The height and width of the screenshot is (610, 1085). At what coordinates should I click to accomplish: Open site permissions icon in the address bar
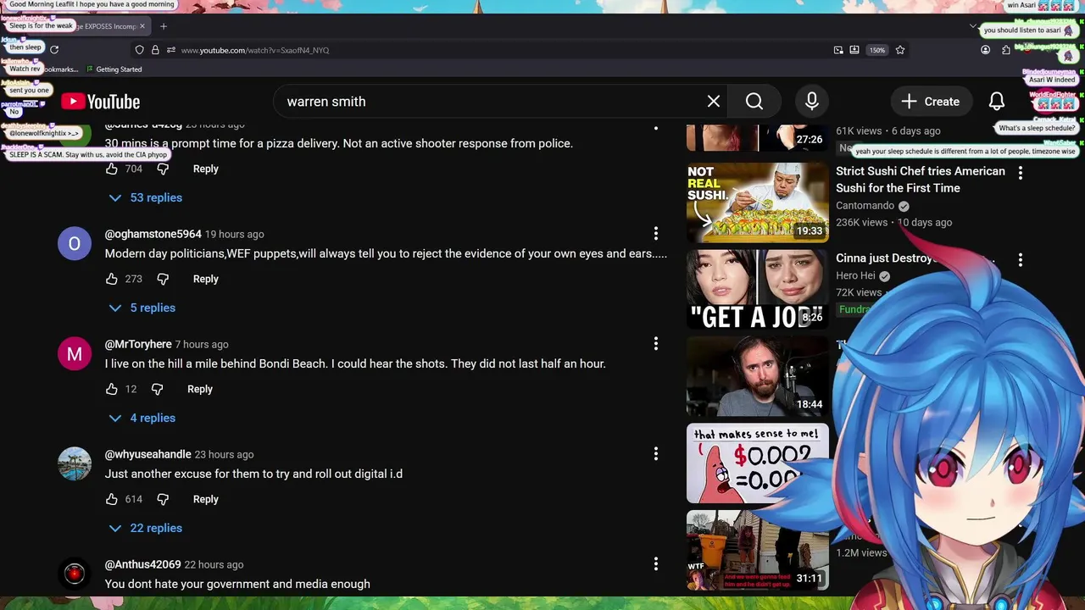[x=170, y=50]
